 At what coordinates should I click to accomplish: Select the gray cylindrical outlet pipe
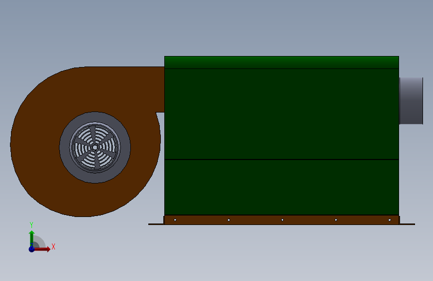(x=411, y=101)
